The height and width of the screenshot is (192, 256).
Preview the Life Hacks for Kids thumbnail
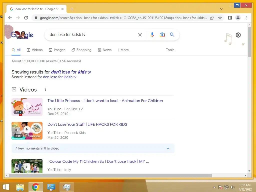(27, 130)
